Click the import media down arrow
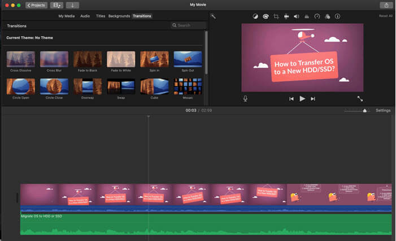Viewport: 396px width, 241px height. (x=73, y=5)
